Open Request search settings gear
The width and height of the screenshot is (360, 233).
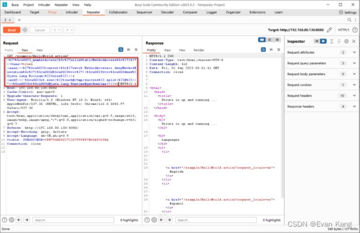click(12, 220)
